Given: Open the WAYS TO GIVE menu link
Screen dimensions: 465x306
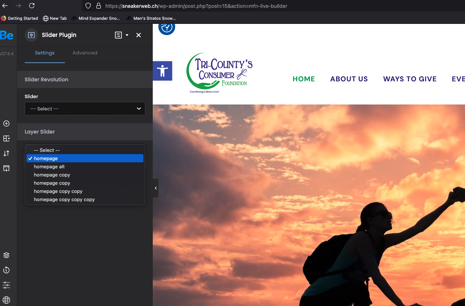Looking at the screenshot, I should click(410, 79).
